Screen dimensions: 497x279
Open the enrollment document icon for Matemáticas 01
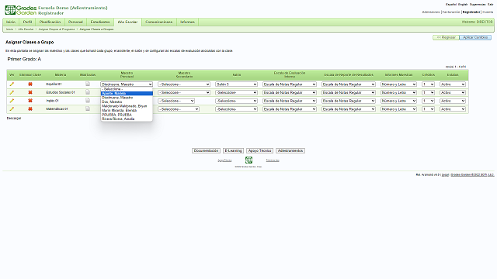tap(88, 108)
